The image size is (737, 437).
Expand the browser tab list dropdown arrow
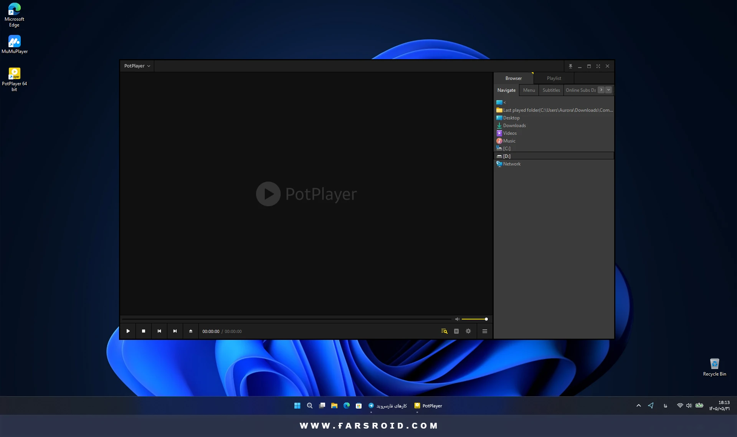click(608, 90)
